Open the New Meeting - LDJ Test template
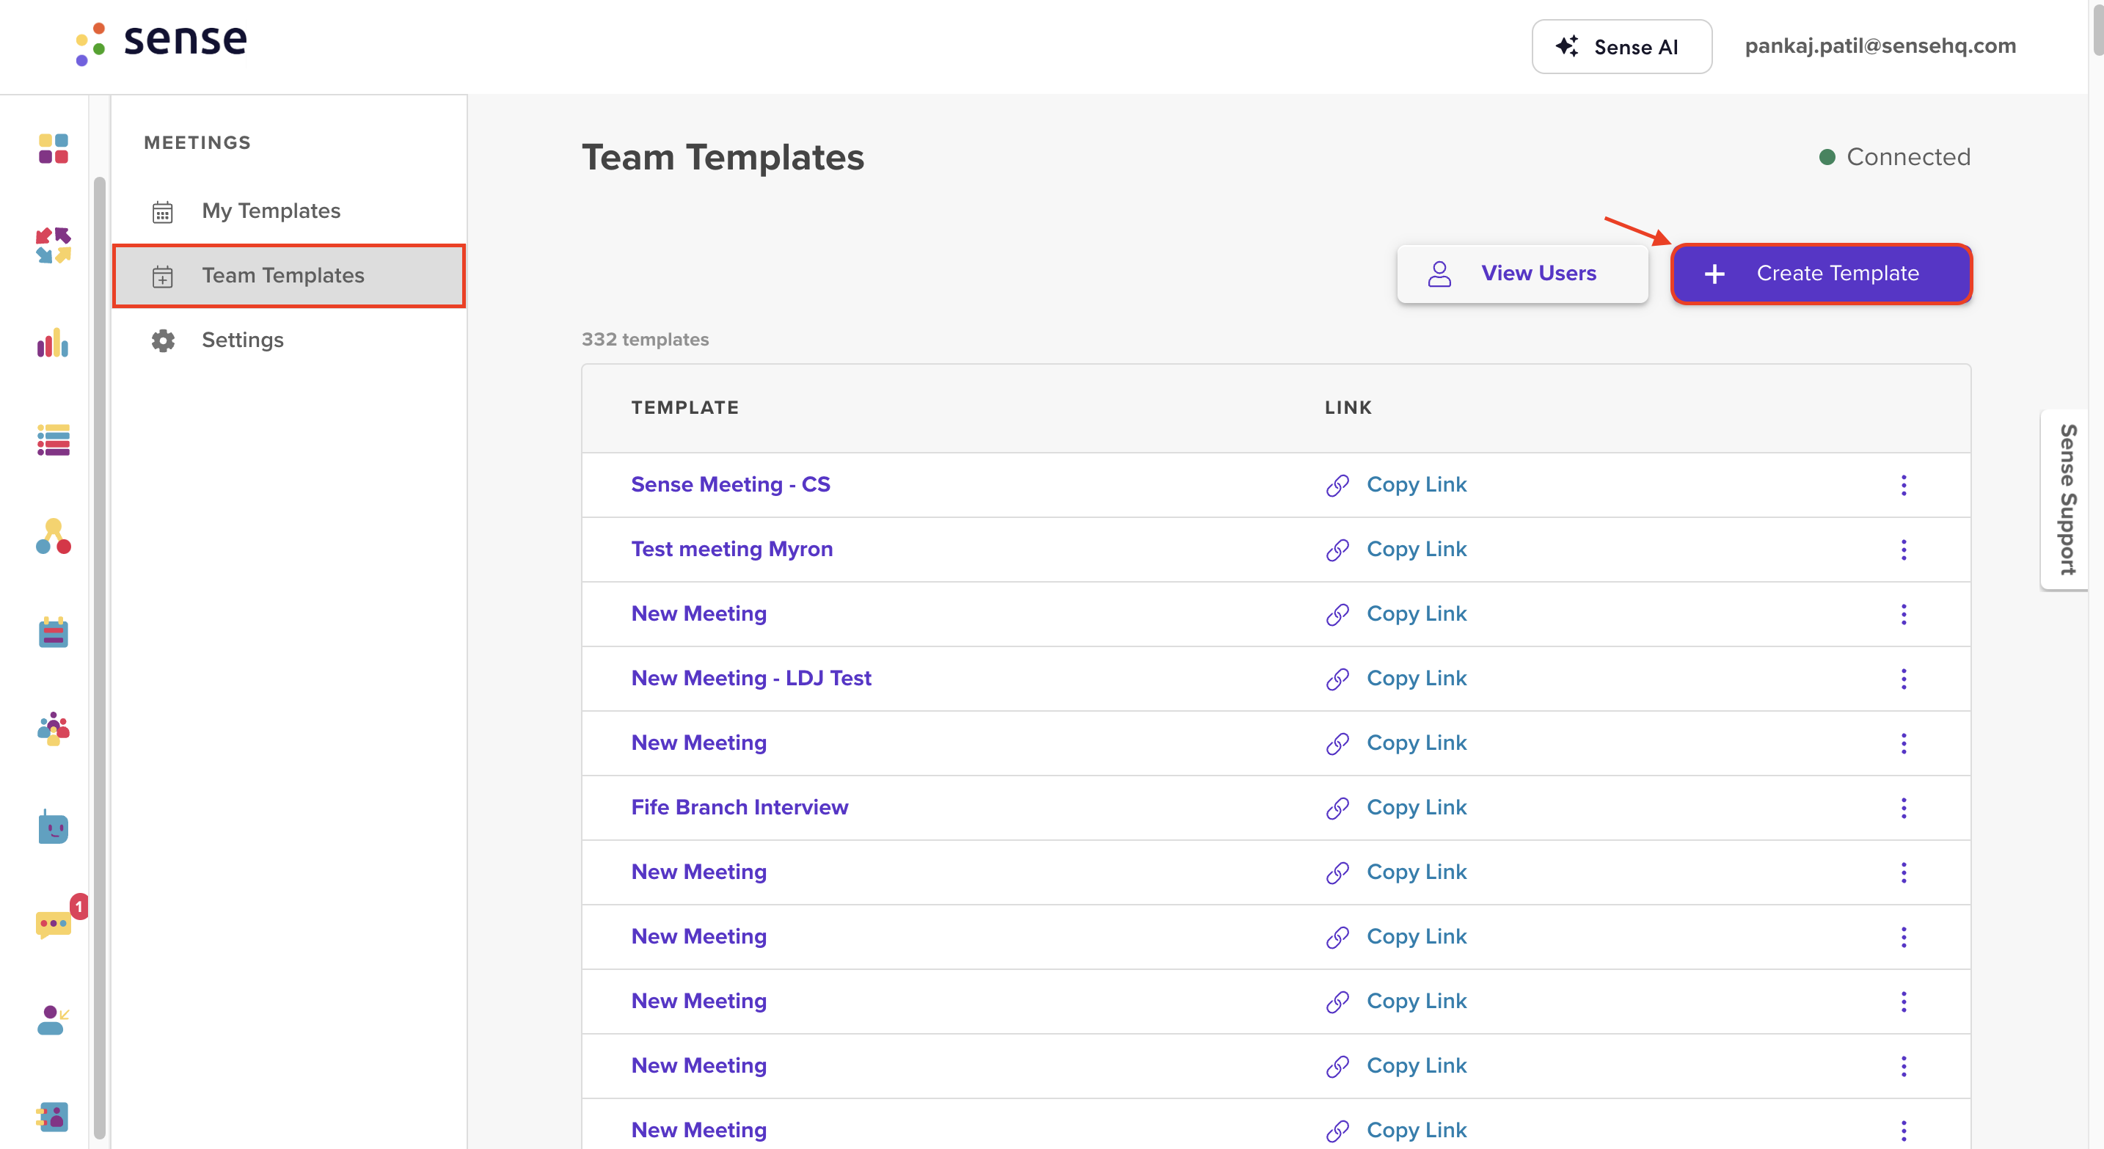The height and width of the screenshot is (1149, 2104). 750,678
